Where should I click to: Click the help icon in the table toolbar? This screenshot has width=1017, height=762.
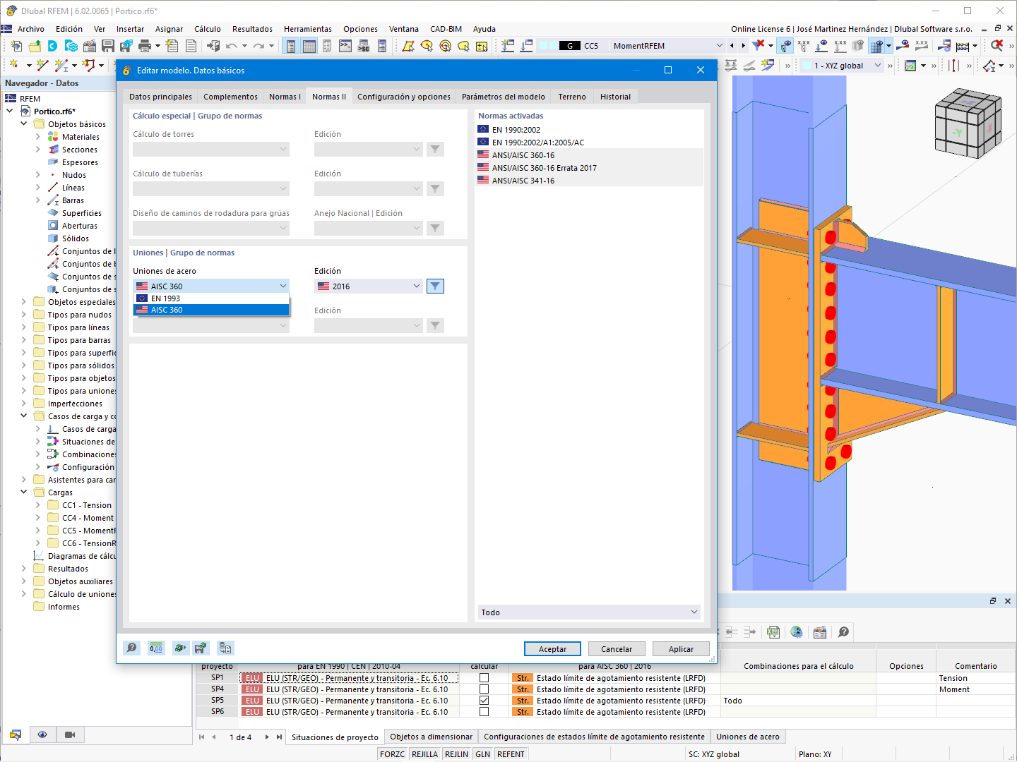point(843,632)
